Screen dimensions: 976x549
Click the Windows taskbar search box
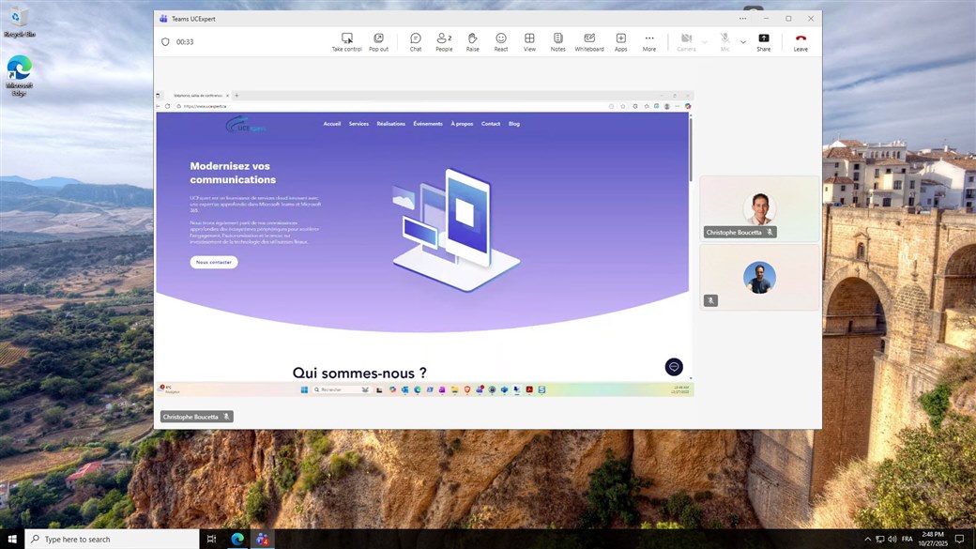point(111,539)
